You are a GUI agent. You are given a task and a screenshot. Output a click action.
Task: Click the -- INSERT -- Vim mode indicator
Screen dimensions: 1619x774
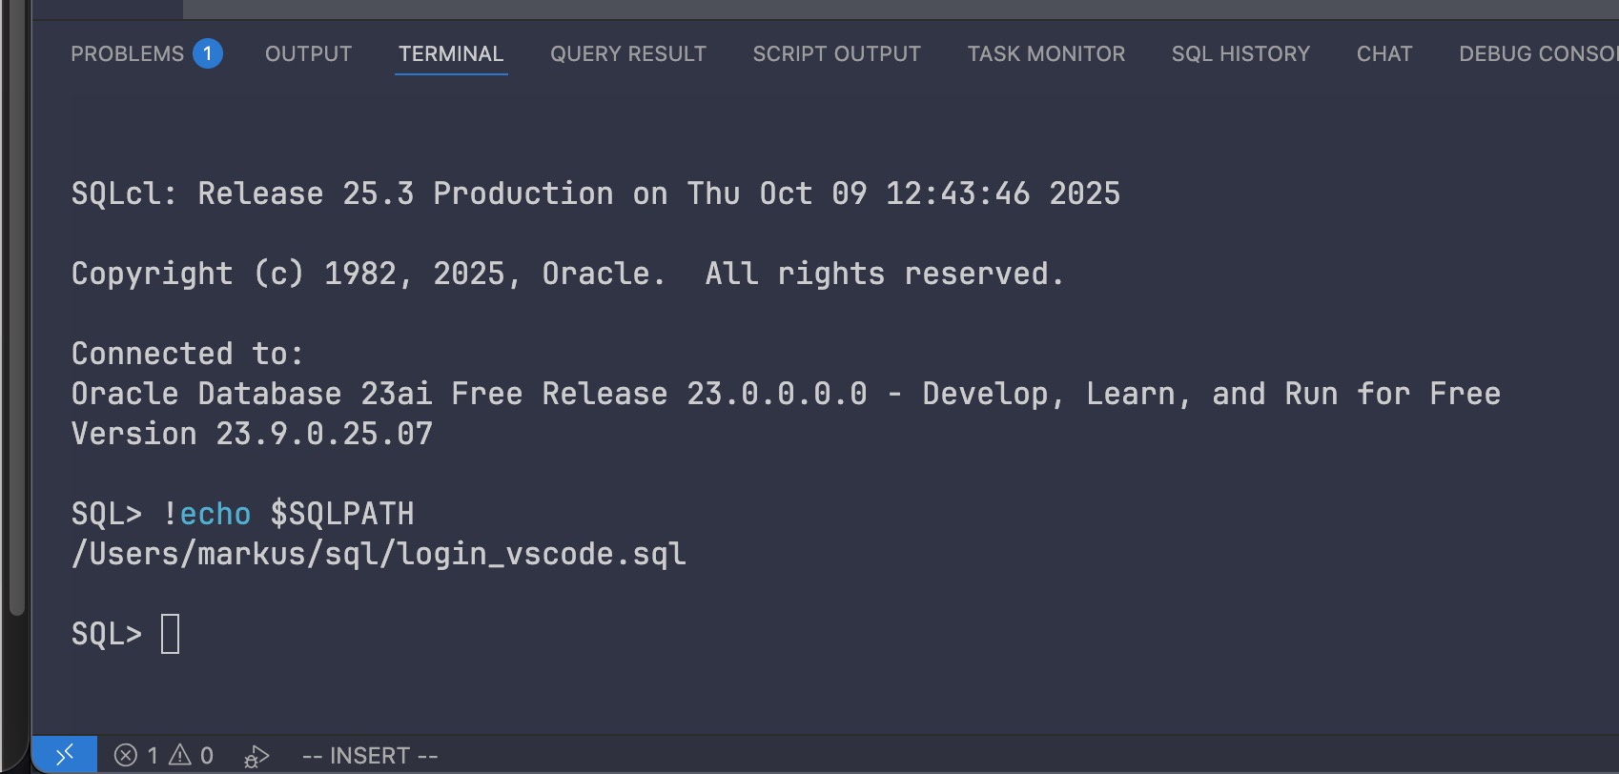pos(370,756)
